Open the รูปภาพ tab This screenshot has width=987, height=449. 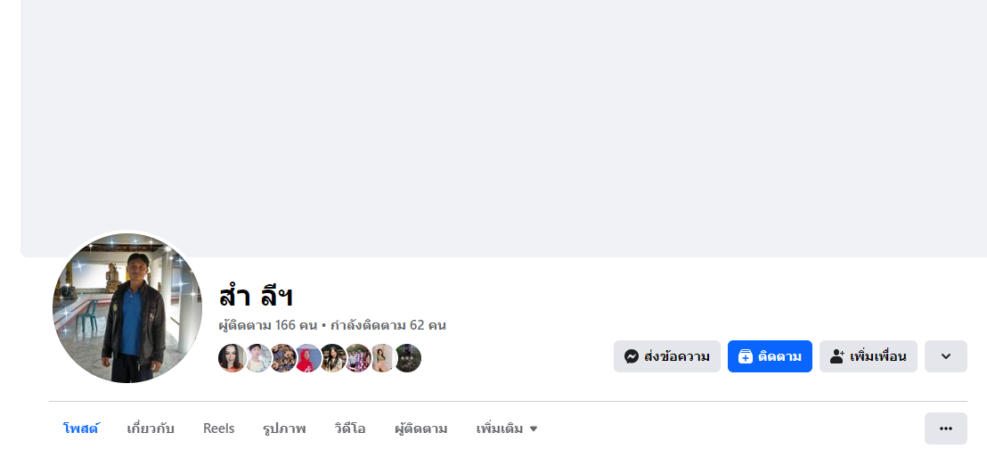[284, 429]
